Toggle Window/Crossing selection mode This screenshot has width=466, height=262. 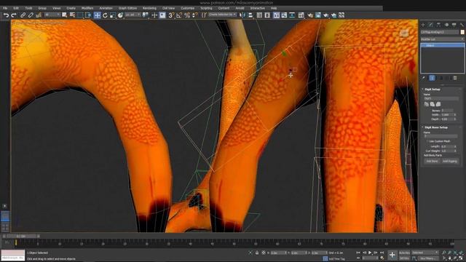(88, 15)
